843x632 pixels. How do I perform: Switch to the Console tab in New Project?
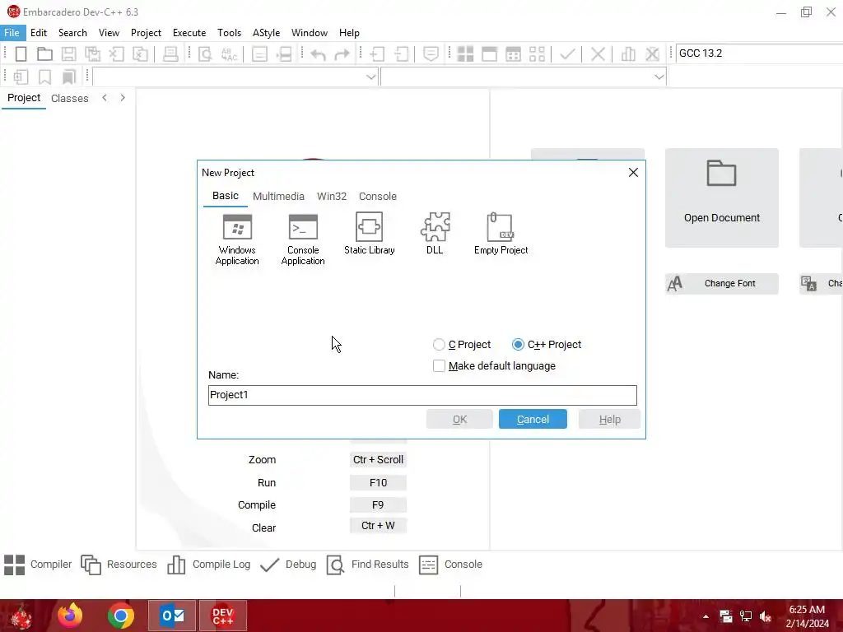pos(377,196)
